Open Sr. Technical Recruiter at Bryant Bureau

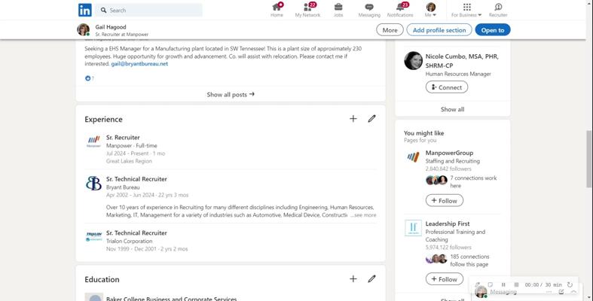(x=136, y=179)
